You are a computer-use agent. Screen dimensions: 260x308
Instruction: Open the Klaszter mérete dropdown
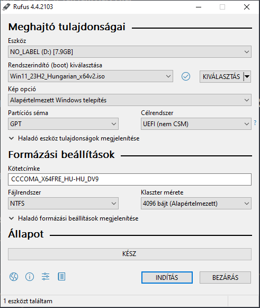click(x=196, y=204)
